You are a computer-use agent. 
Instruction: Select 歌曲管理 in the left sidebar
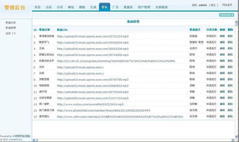point(11,28)
